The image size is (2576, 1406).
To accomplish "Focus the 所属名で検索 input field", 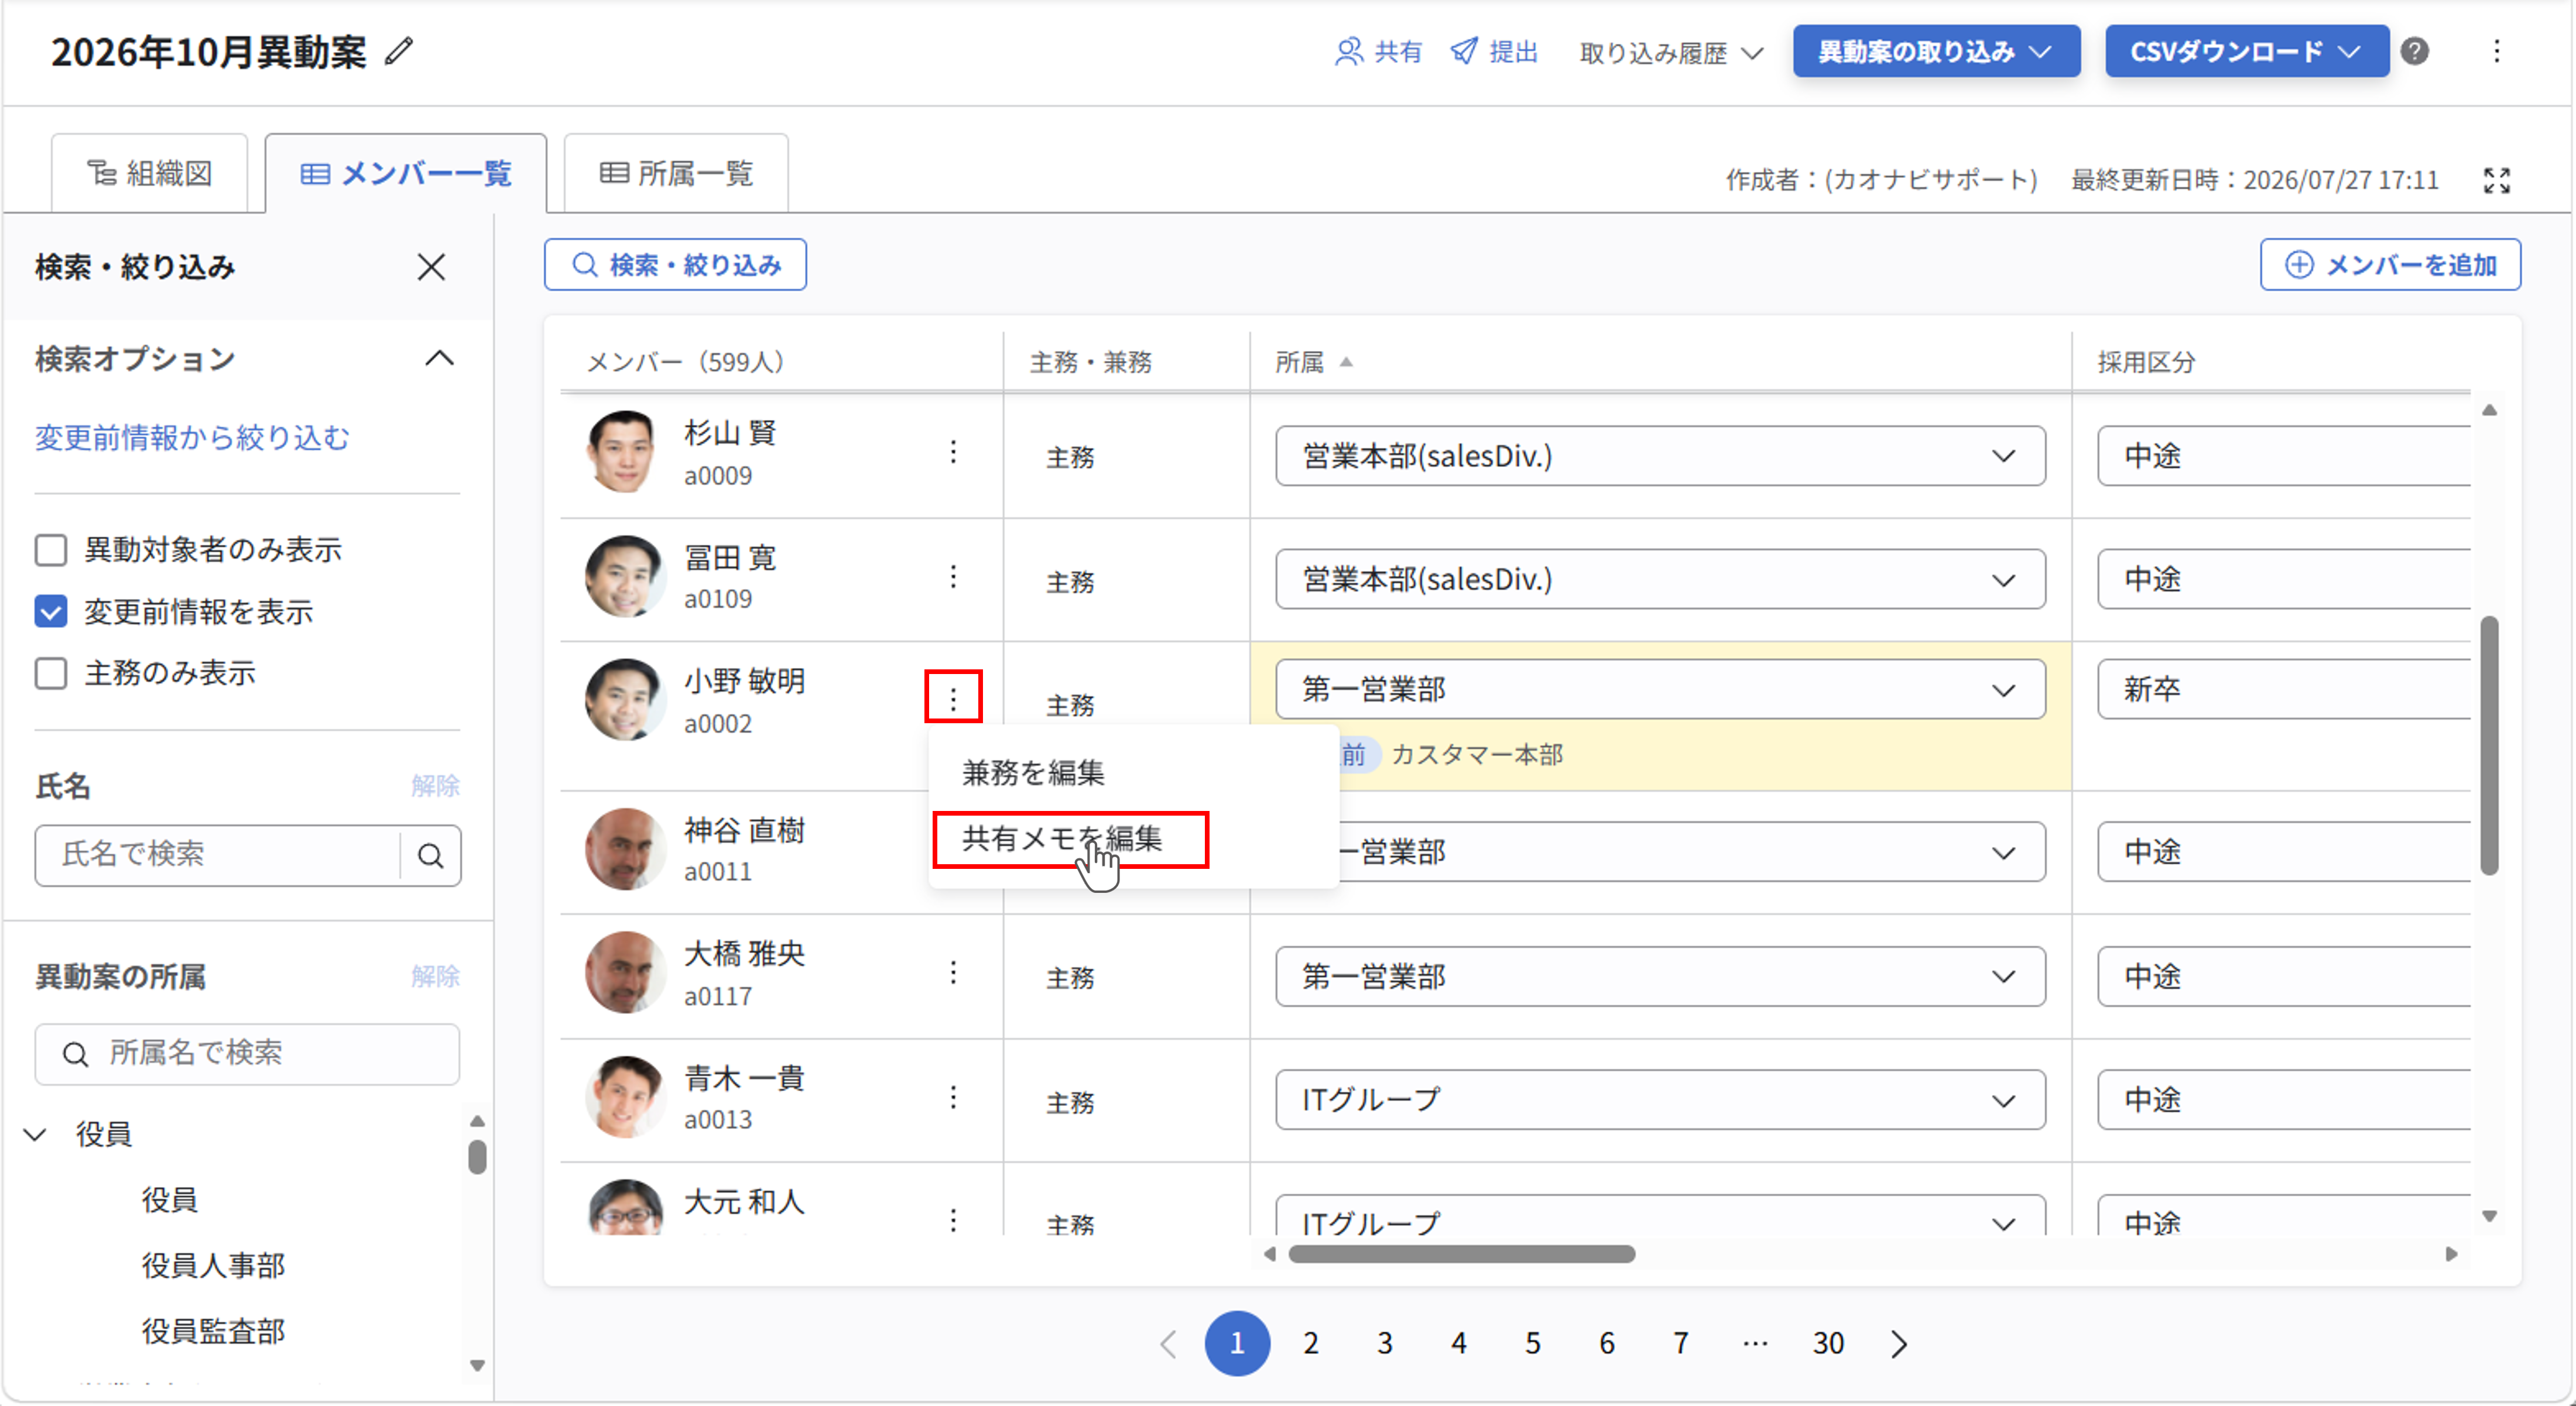I will pyautogui.click(x=247, y=1054).
